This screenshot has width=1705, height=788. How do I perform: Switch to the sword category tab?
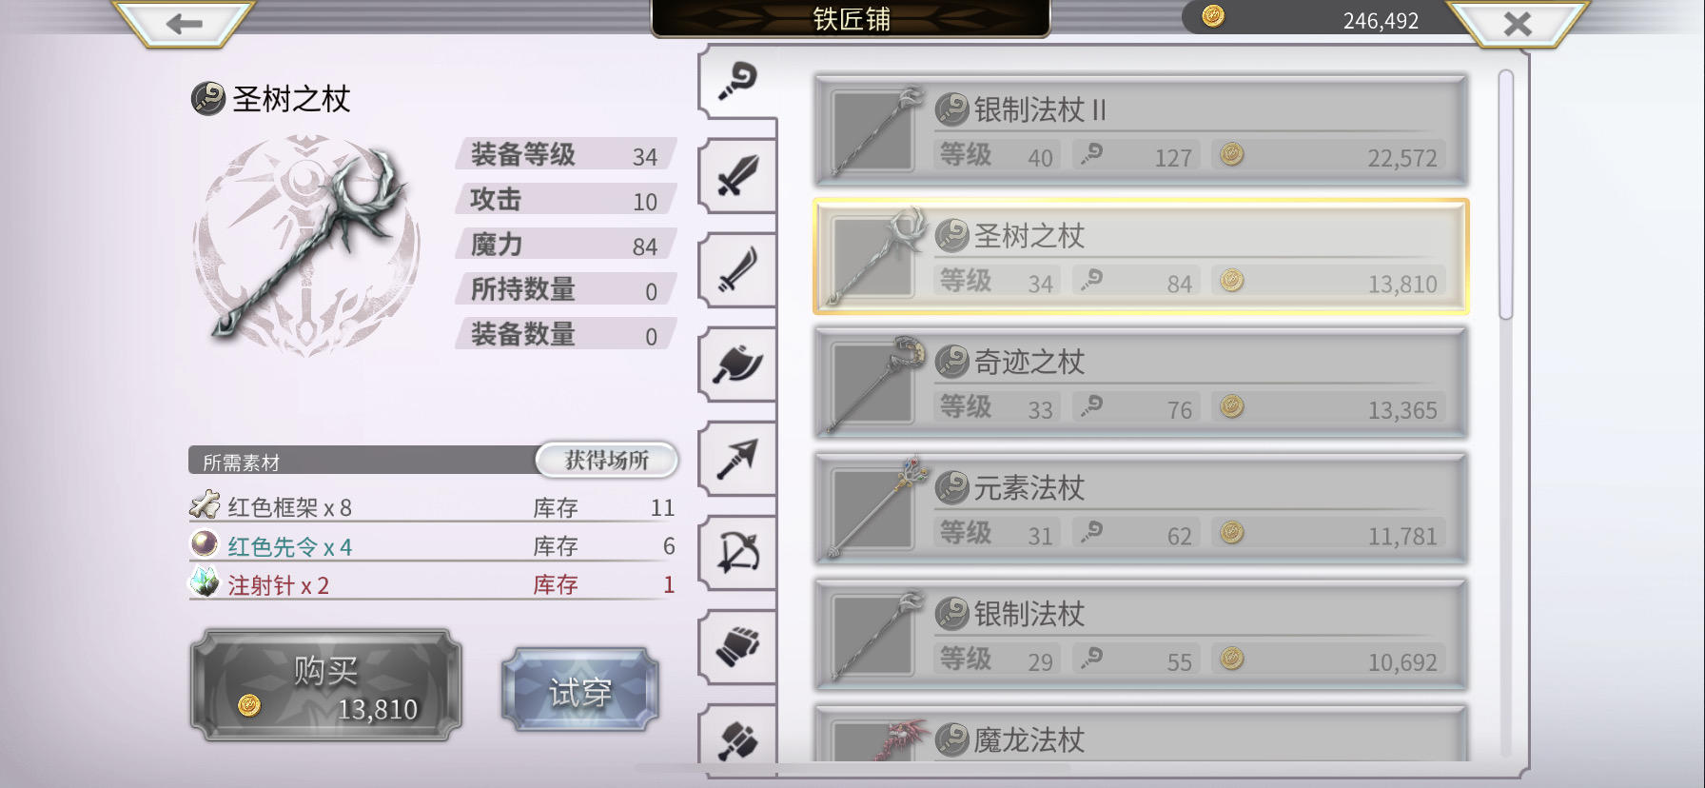737,176
